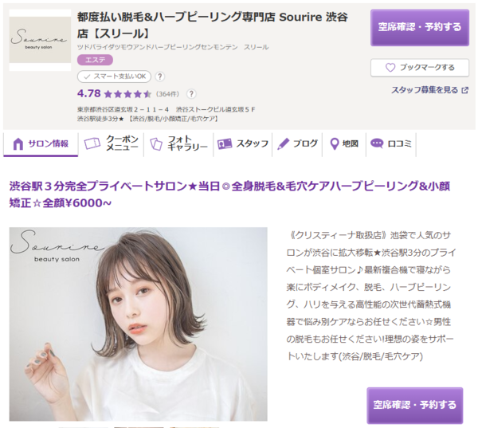This screenshot has width=478, height=428.
Task: Click external link icon next to スタッフ募集
Action: click(x=465, y=90)
